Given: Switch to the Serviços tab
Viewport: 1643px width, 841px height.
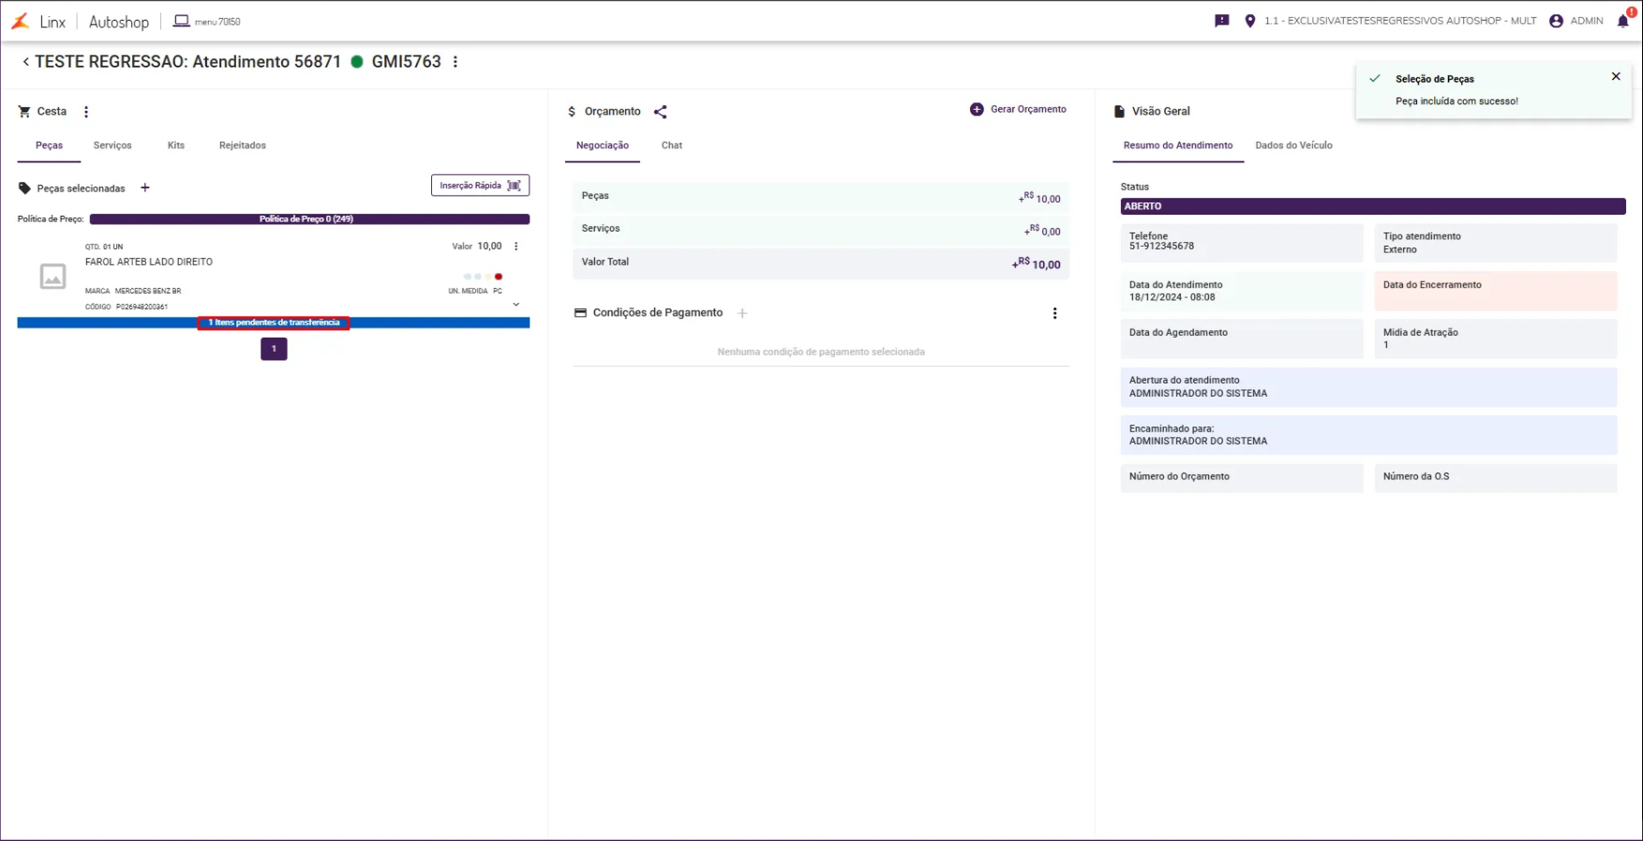Looking at the screenshot, I should tap(112, 145).
